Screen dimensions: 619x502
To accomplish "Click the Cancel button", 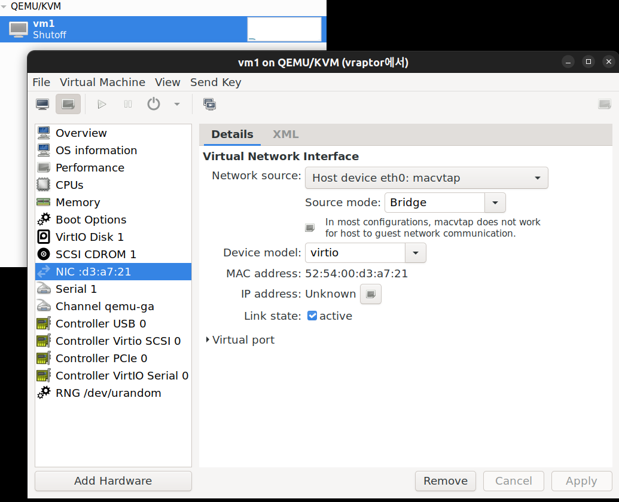I will 514,481.
